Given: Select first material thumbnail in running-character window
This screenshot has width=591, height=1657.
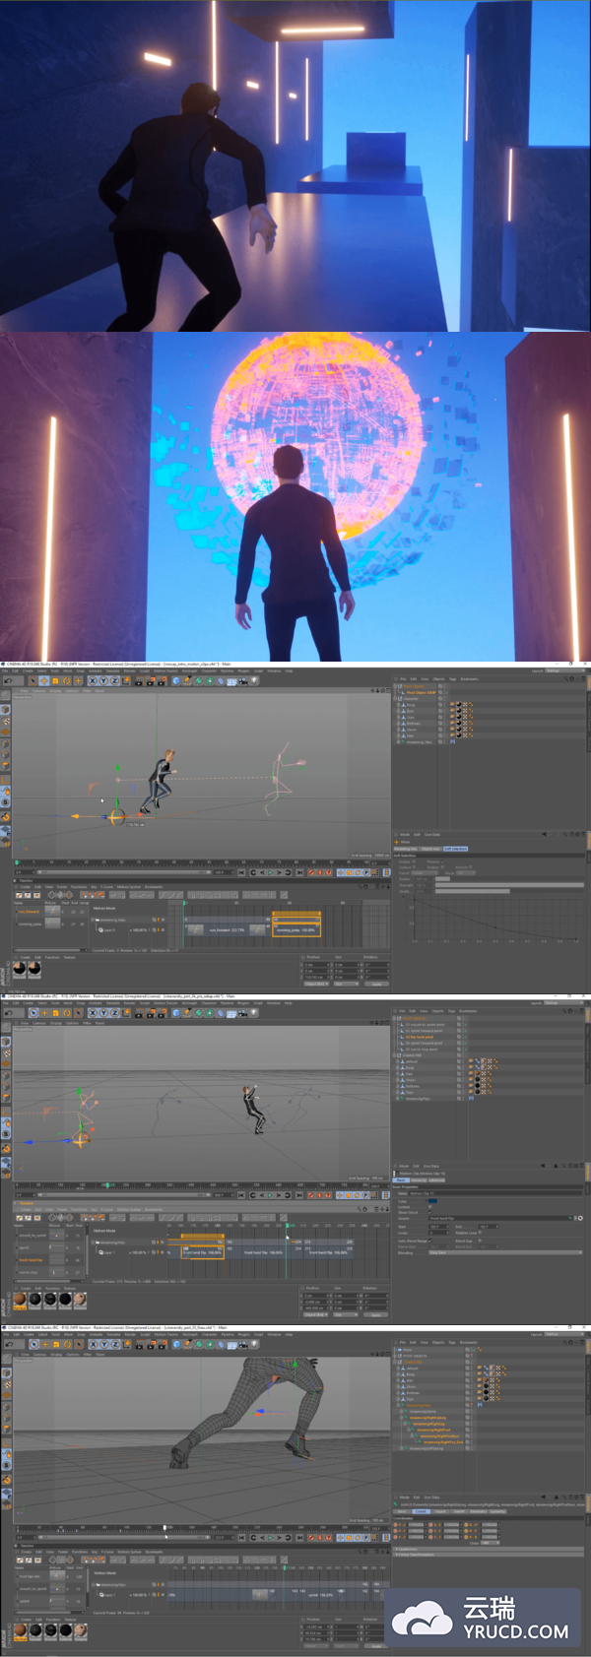Looking at the screenshot, I should (20, 969).
